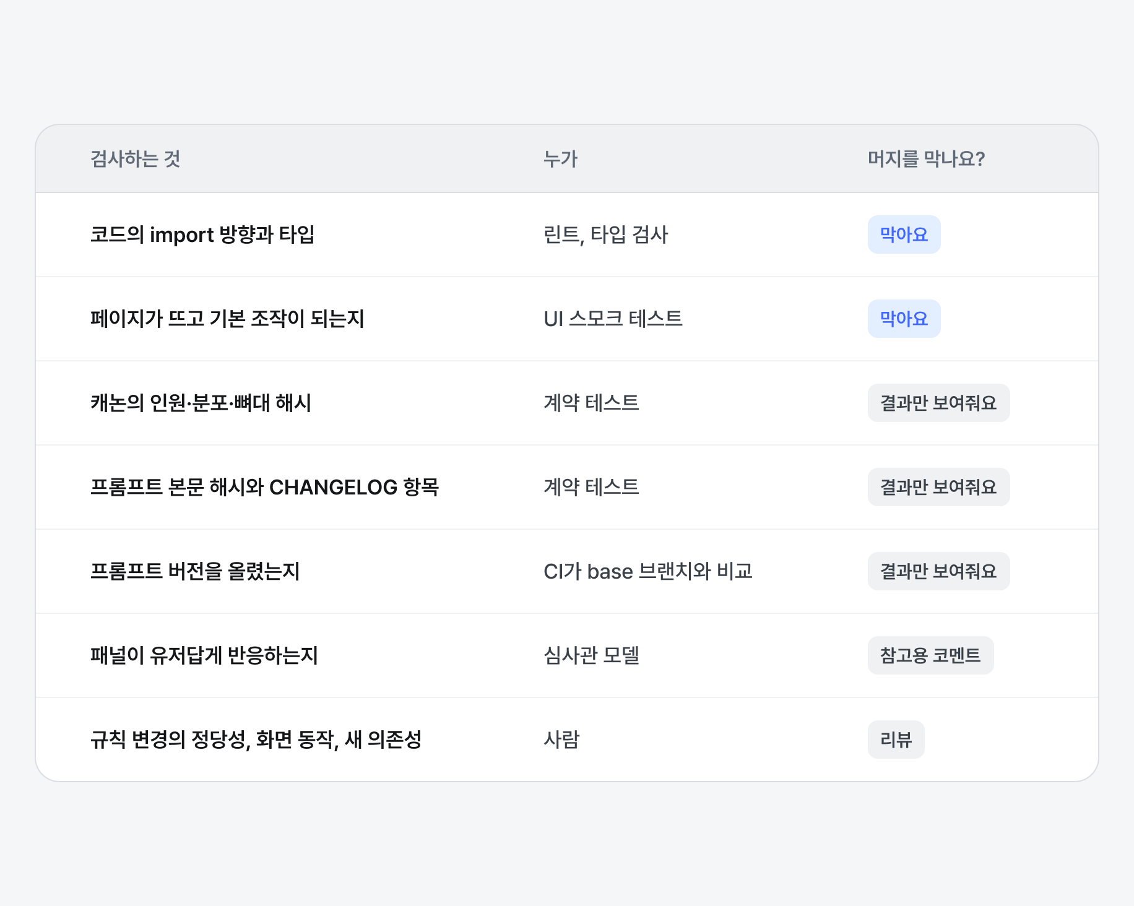1134x906 pixels.
Task: Select '규칙 변경의 정당성, 화면 동작, 새 의존성'
Action: click(x=256, y=740)
